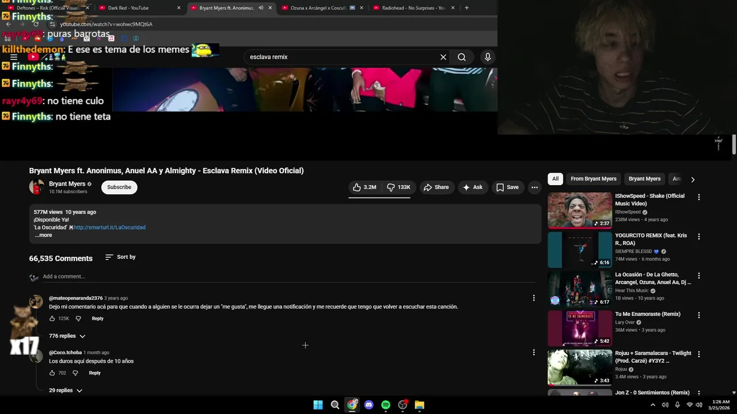Viewport: 737px width, 414px height.
Task: Open options for La Ocasión video
Action: tap(699, 276)
